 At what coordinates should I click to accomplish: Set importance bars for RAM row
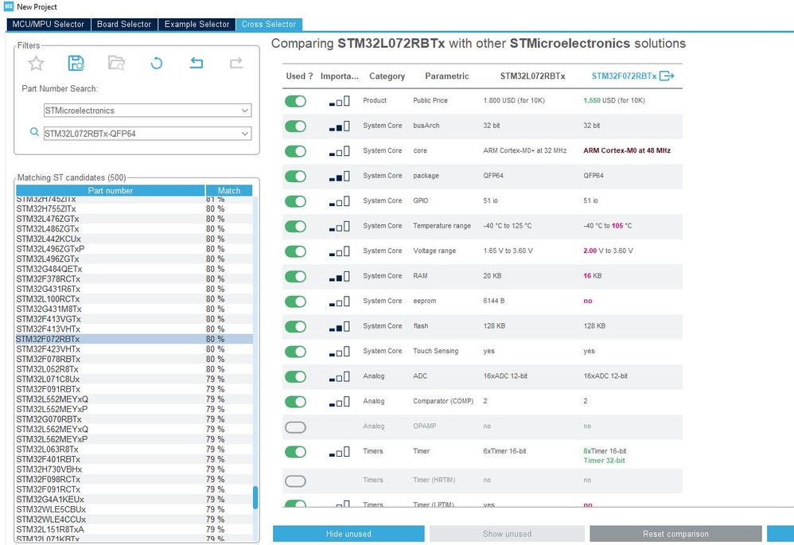pyautogui.click(x=339, y=277)
